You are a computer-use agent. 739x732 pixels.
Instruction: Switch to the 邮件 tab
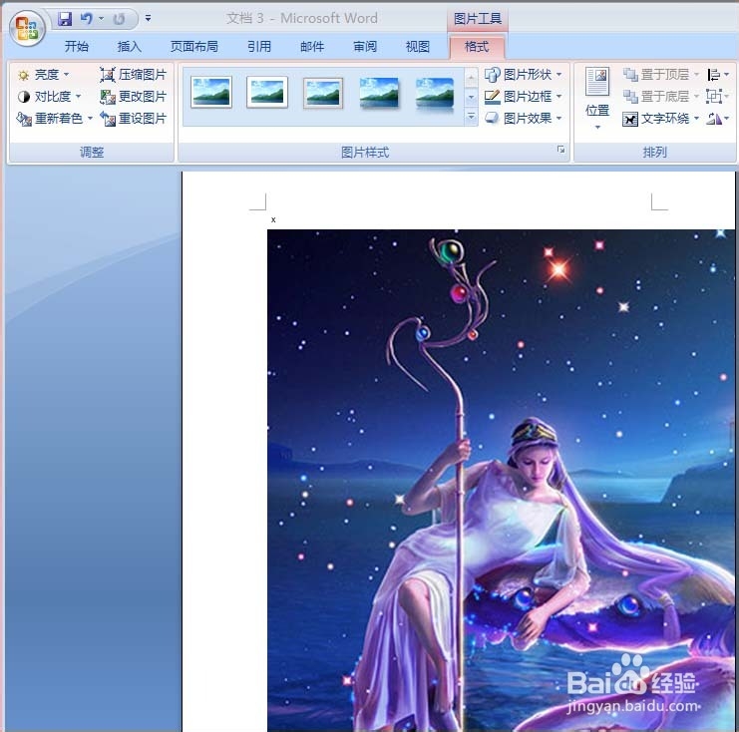click(x=312, y=46)
